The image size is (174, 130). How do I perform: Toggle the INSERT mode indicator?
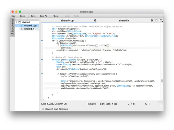pos(92,104)
